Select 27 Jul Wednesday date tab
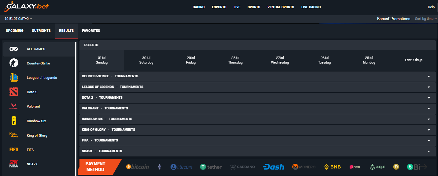Screen dimensions: 438x176 (280, 60)
